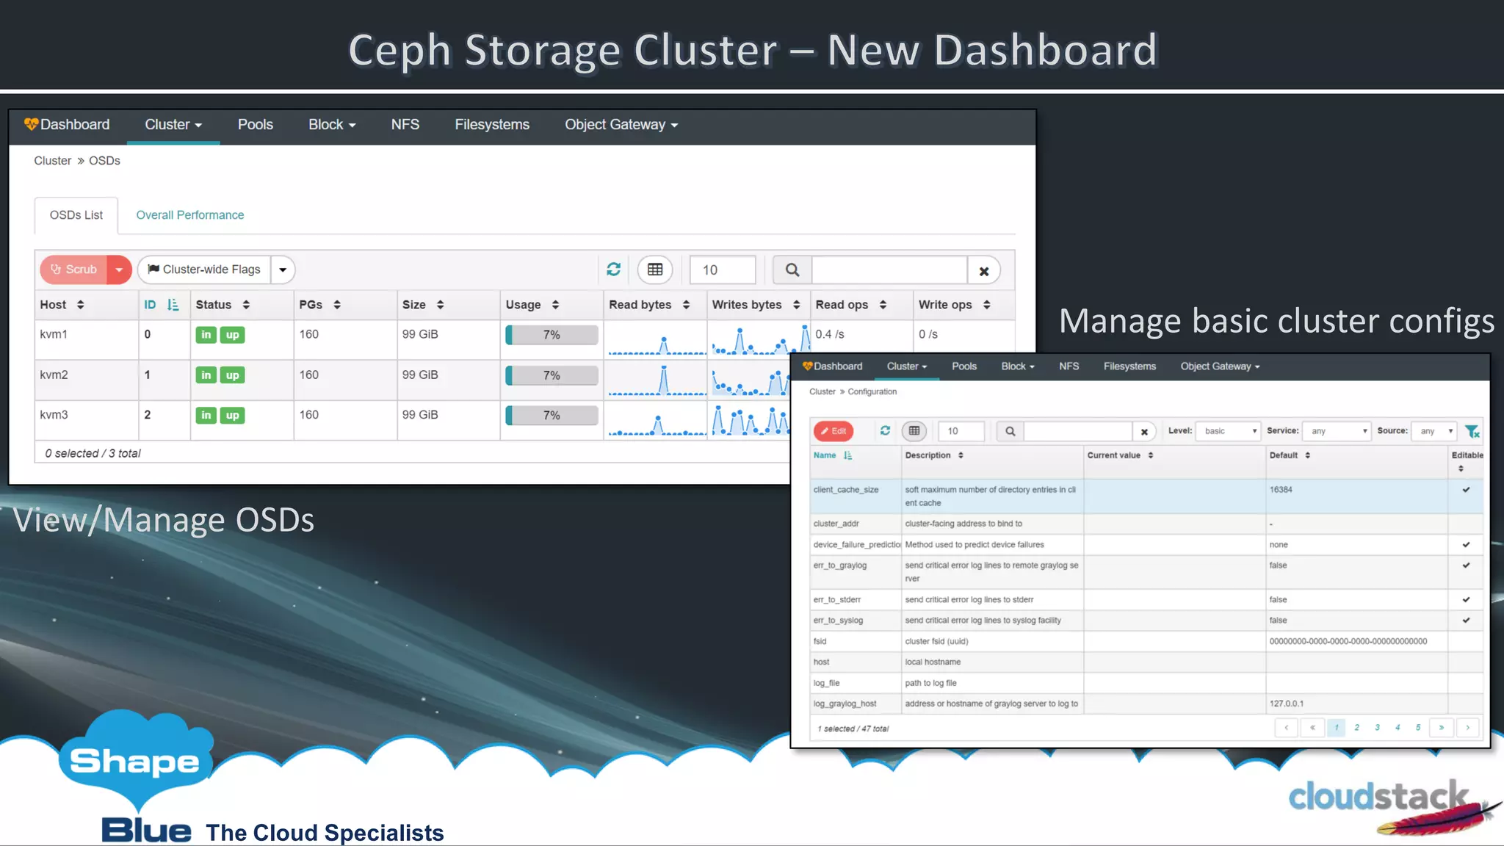Screen dimensions: 1504x846
Task: Click Cluster-wide Flags button
Action: click(x=204, y=270)
